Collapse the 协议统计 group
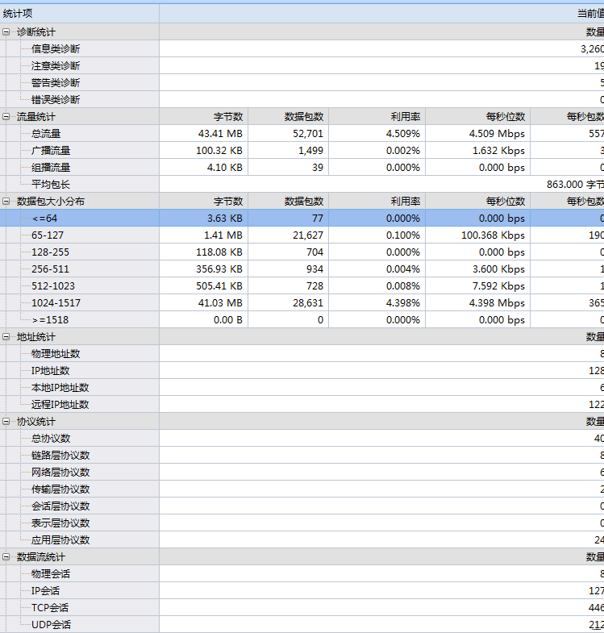Screen dimensions: 604x633 point(6,422)
